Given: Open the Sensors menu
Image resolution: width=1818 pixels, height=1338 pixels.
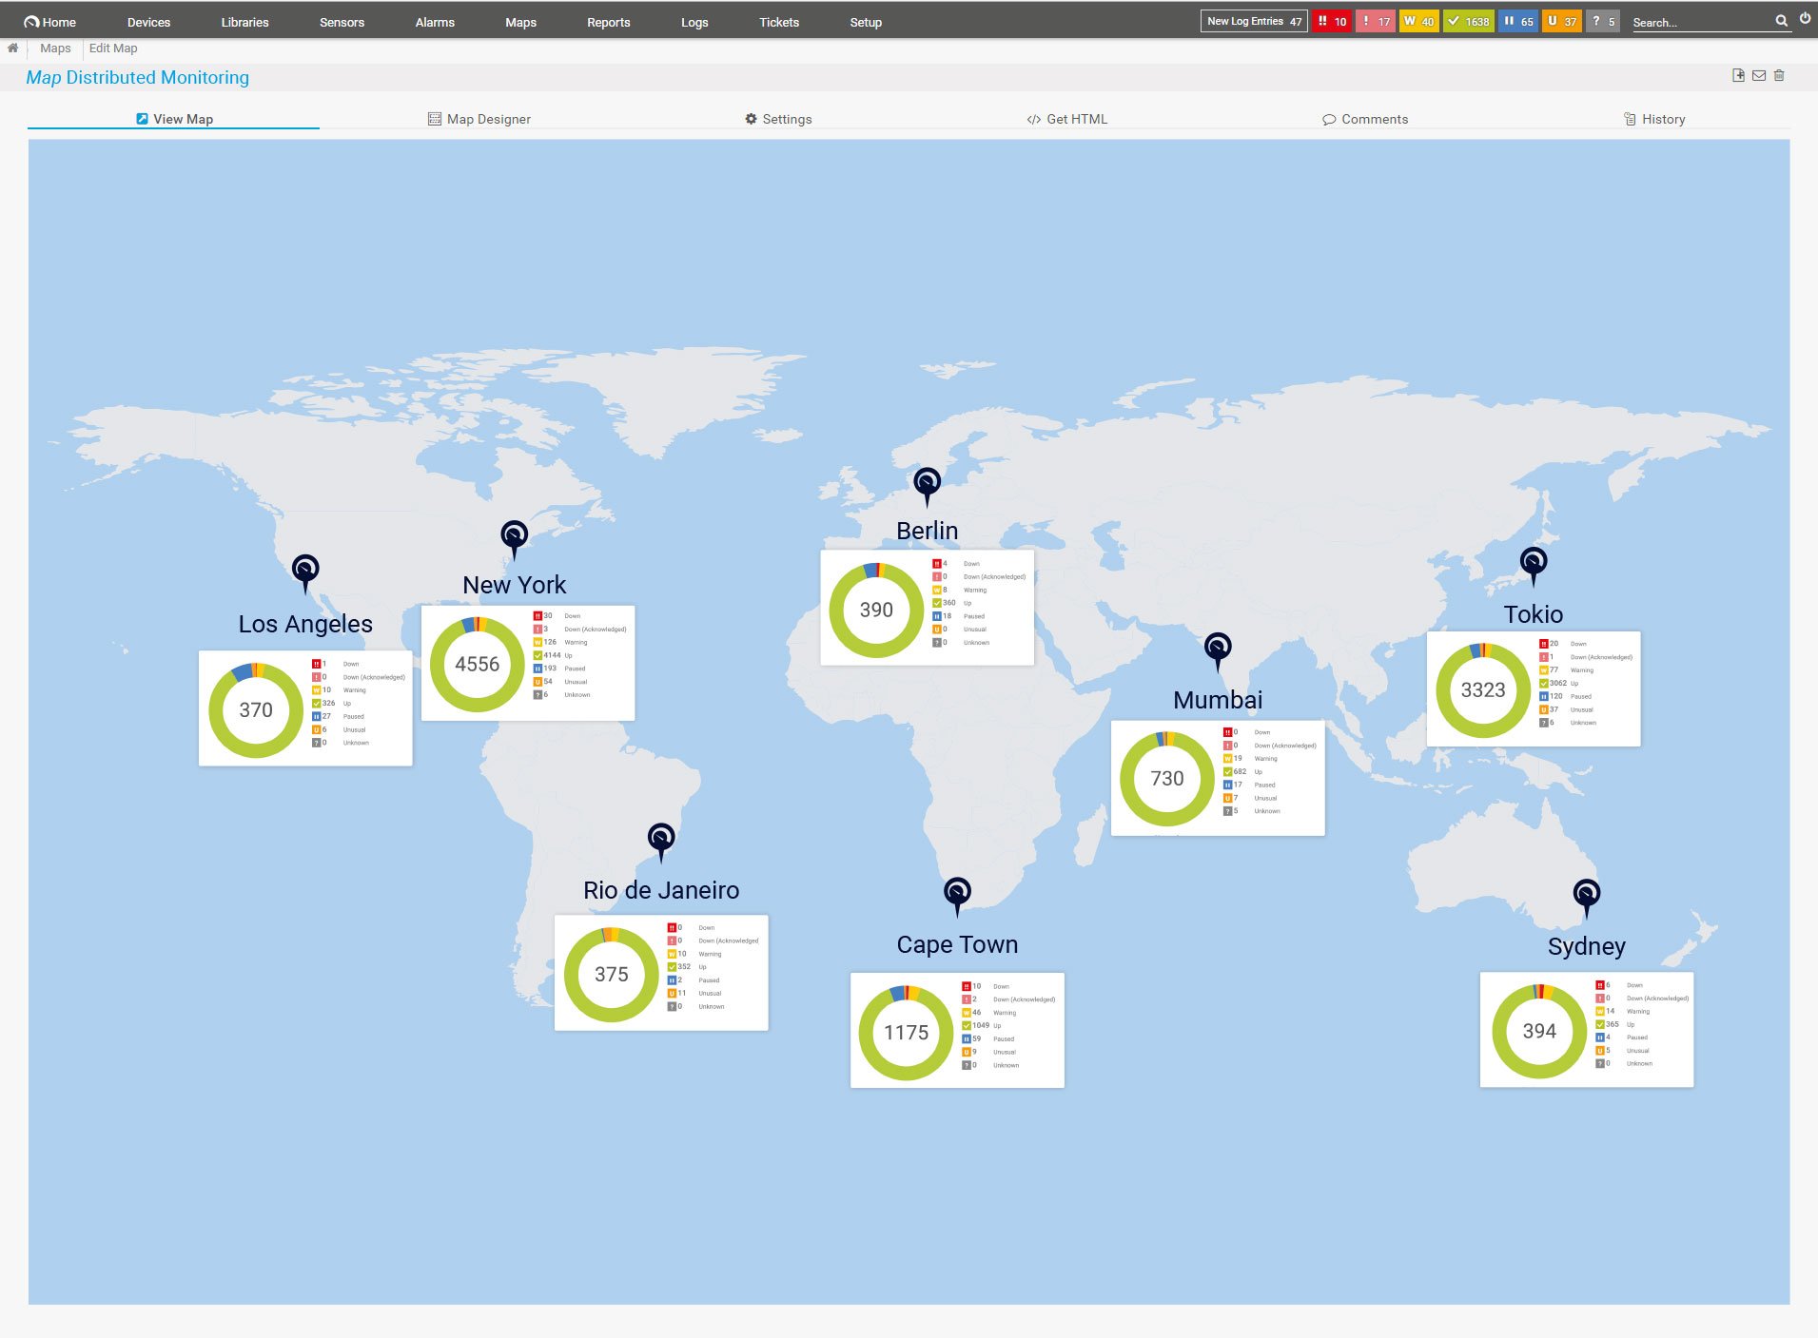Looking at the screenshot, I should point(342,22).
